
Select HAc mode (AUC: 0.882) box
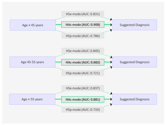point(83,62)
